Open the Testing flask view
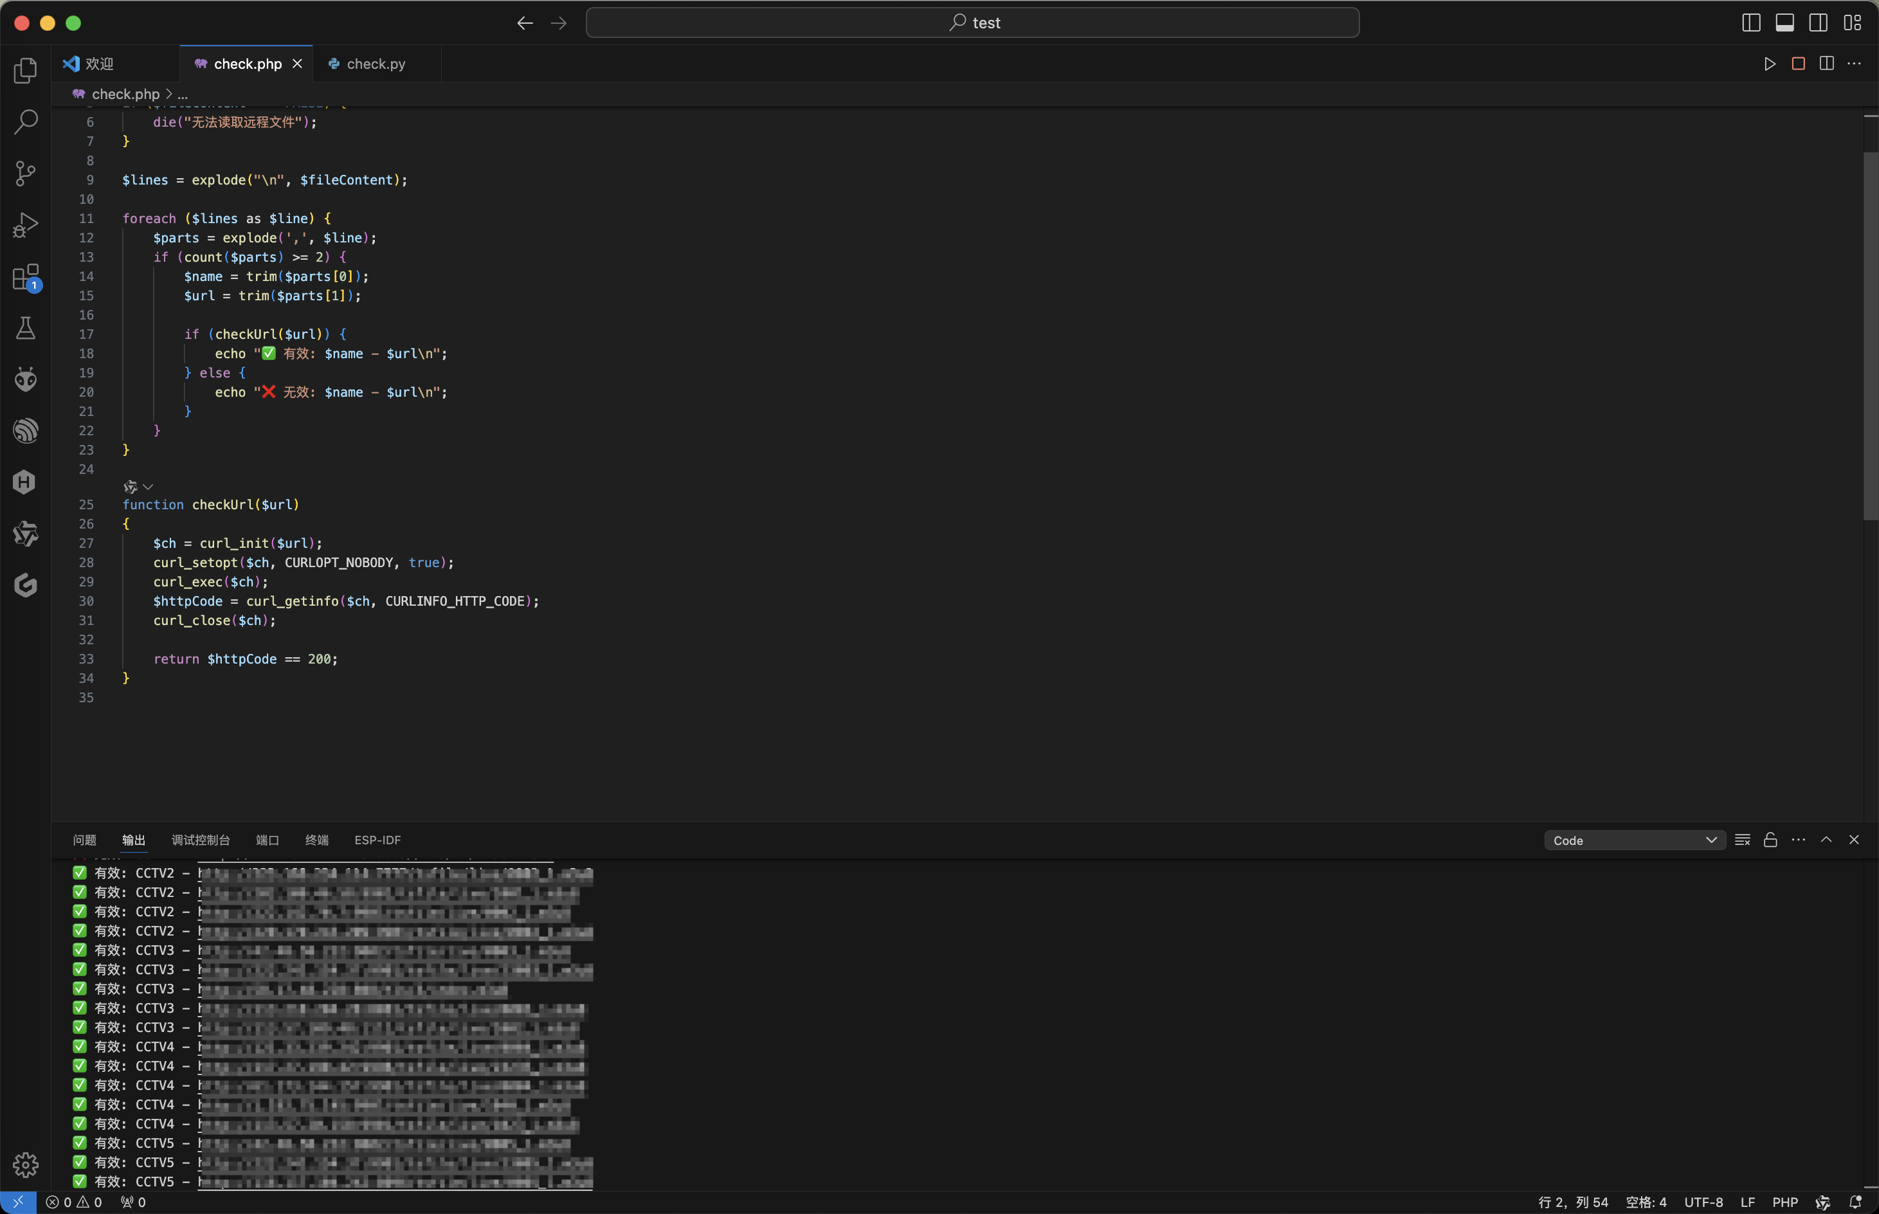Viewport: 1879px width, 1214px height. pyautogui.click(x=25, y=328)
